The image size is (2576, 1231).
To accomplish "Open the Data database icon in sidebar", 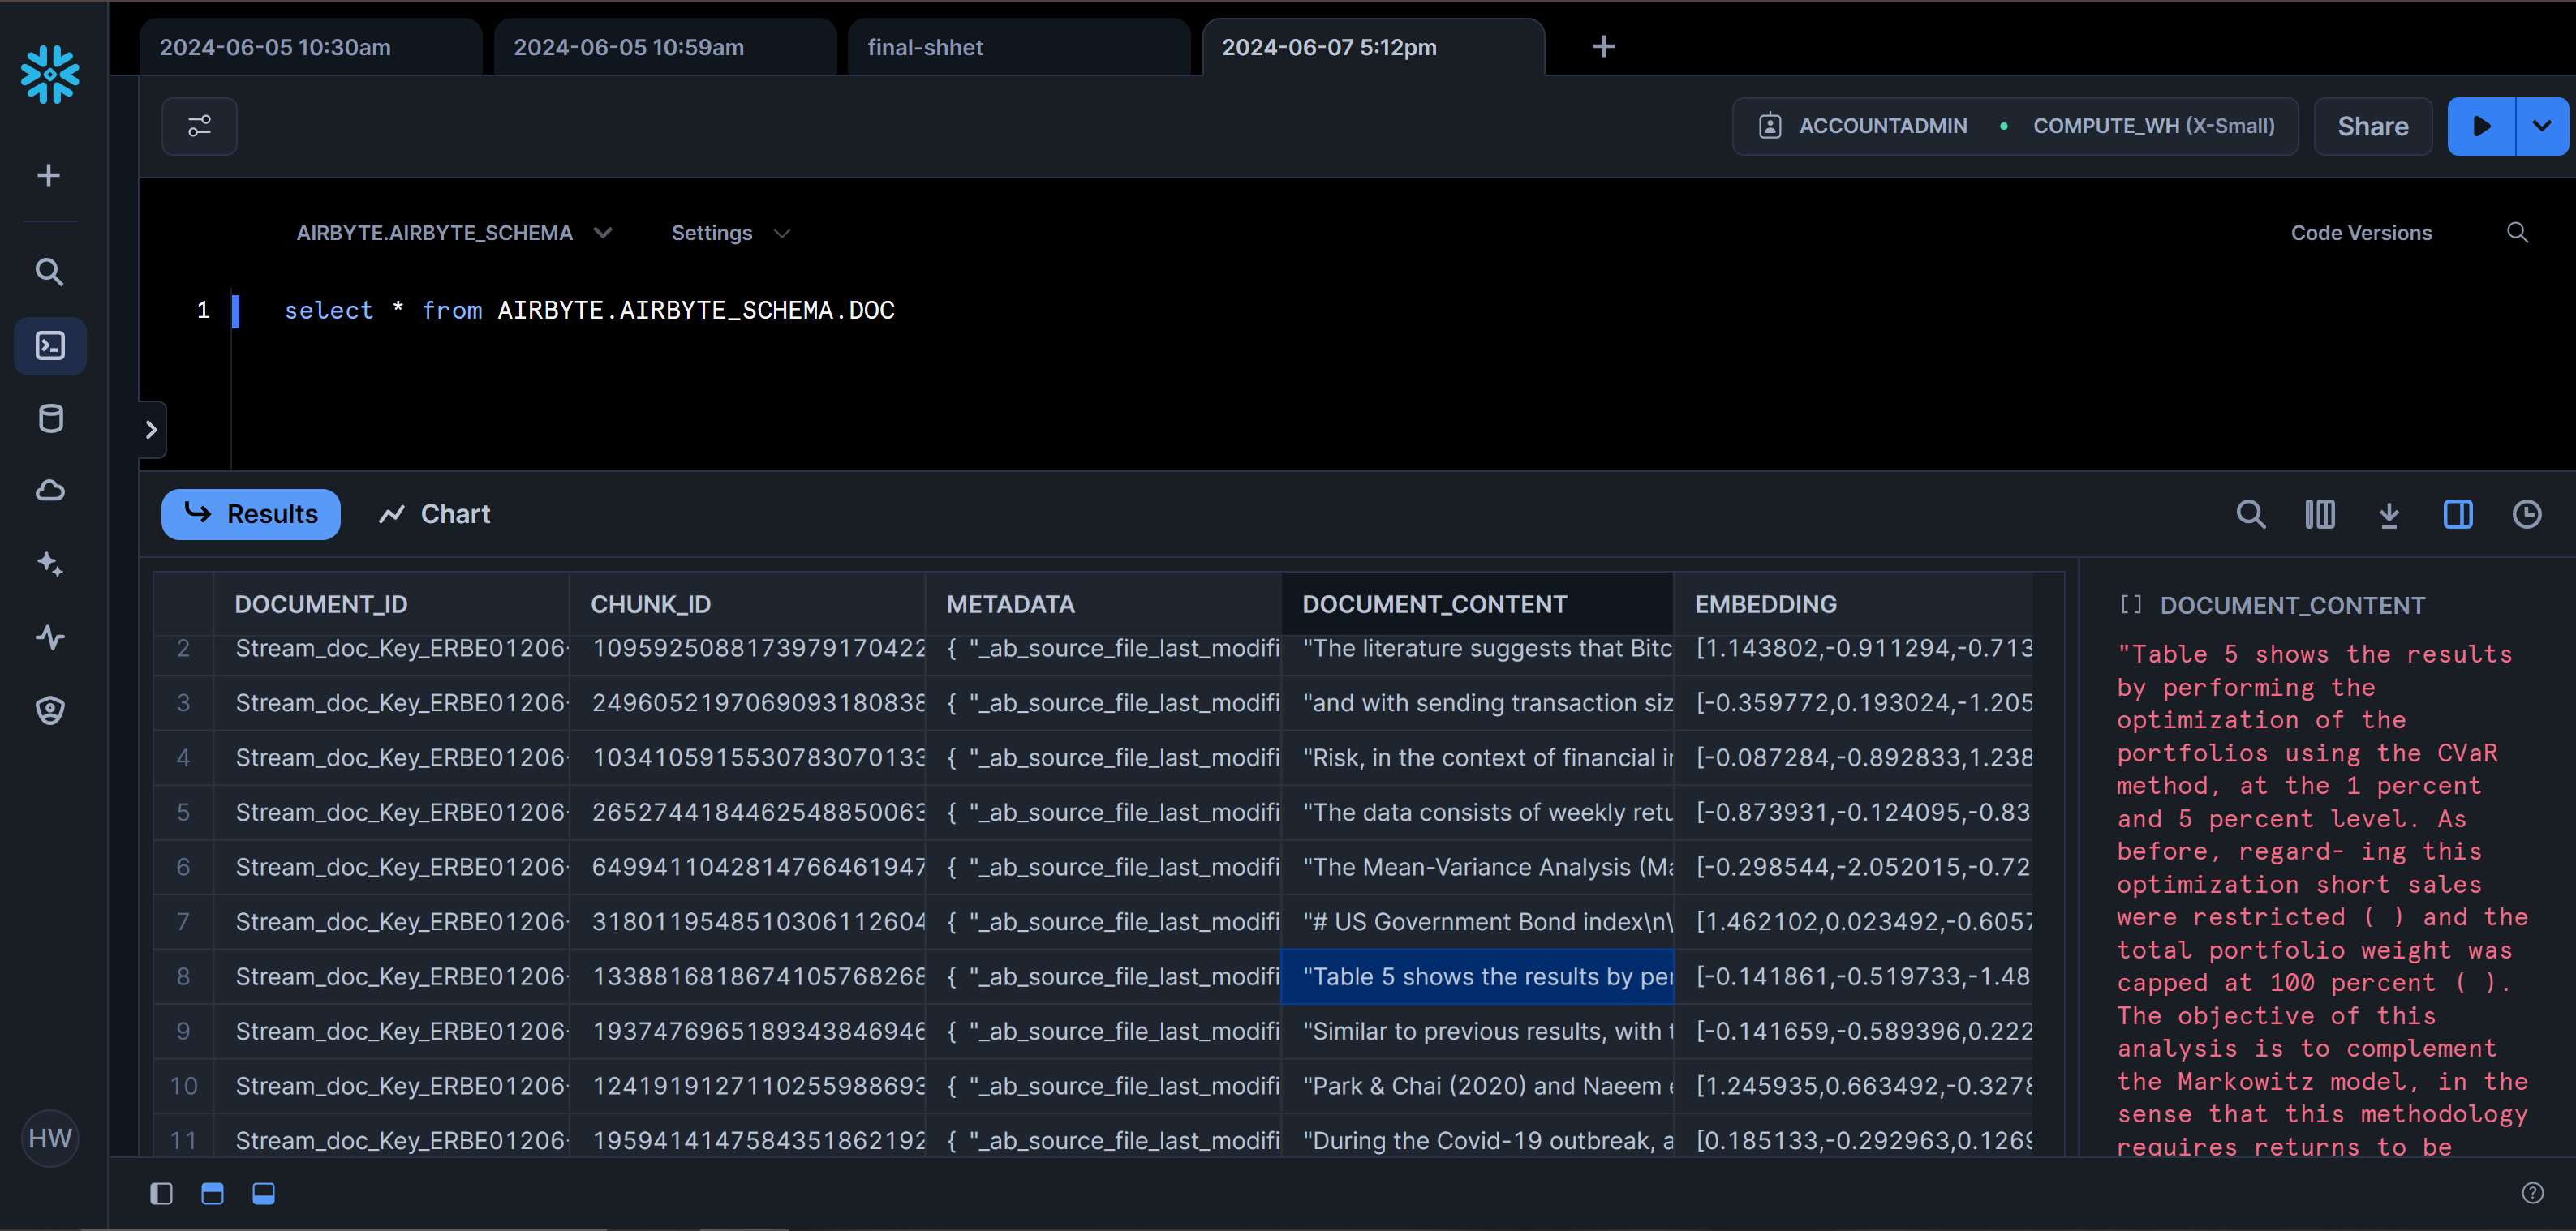I will [50, 418].
